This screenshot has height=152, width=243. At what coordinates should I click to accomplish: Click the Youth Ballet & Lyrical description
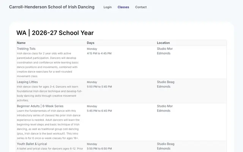click(50, 149)
